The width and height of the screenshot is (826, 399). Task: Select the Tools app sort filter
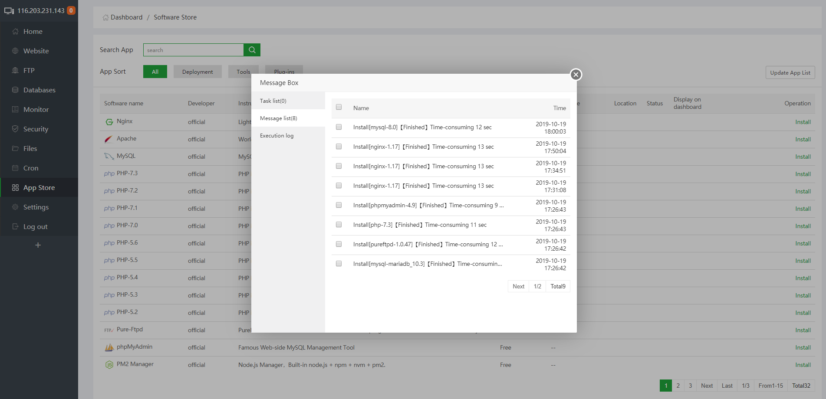pyautogui.click(x=244, y=71)
